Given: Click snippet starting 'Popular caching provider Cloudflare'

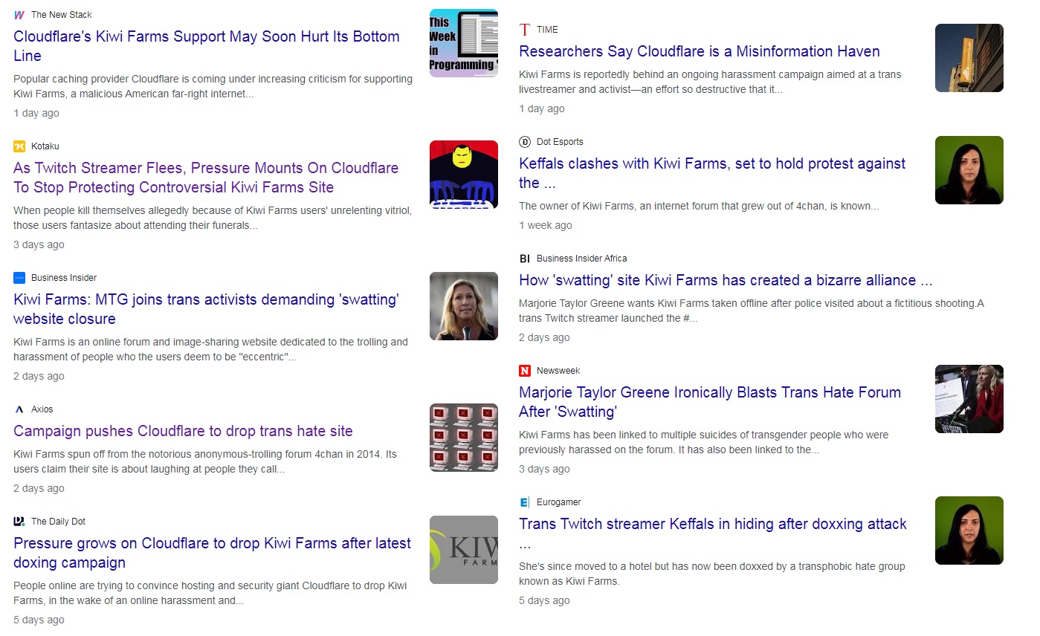Looking at the screenshot, I should click(213, 86).
